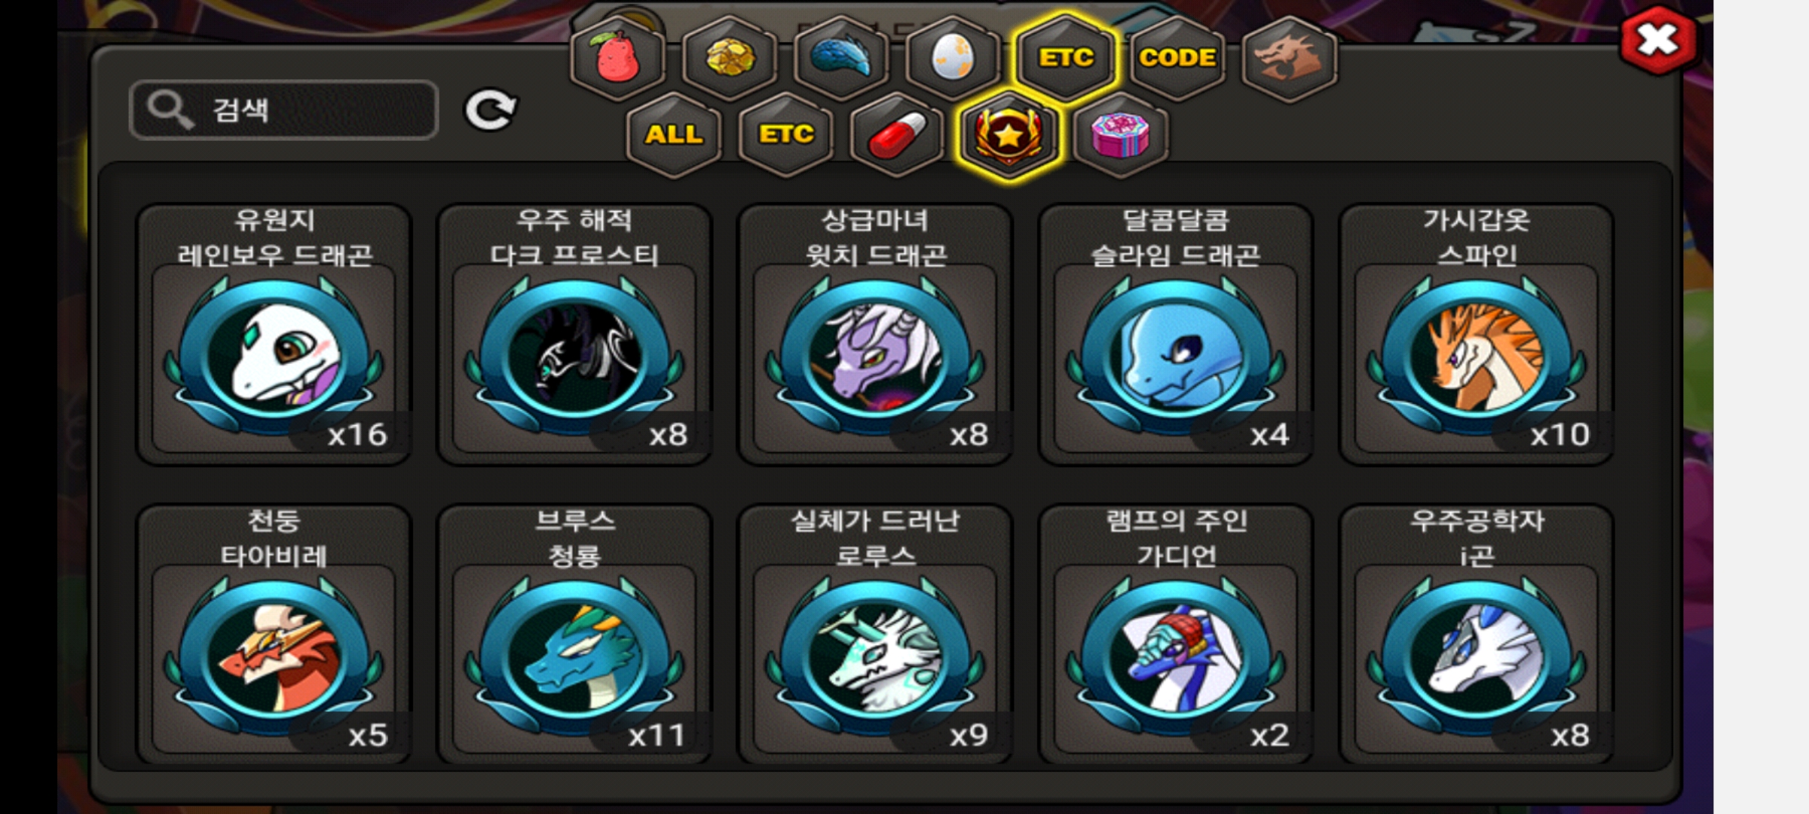Viewport: 1809px width, 814px height.
Task: Click the refresh arrow beside search
Action: [490, 110]
